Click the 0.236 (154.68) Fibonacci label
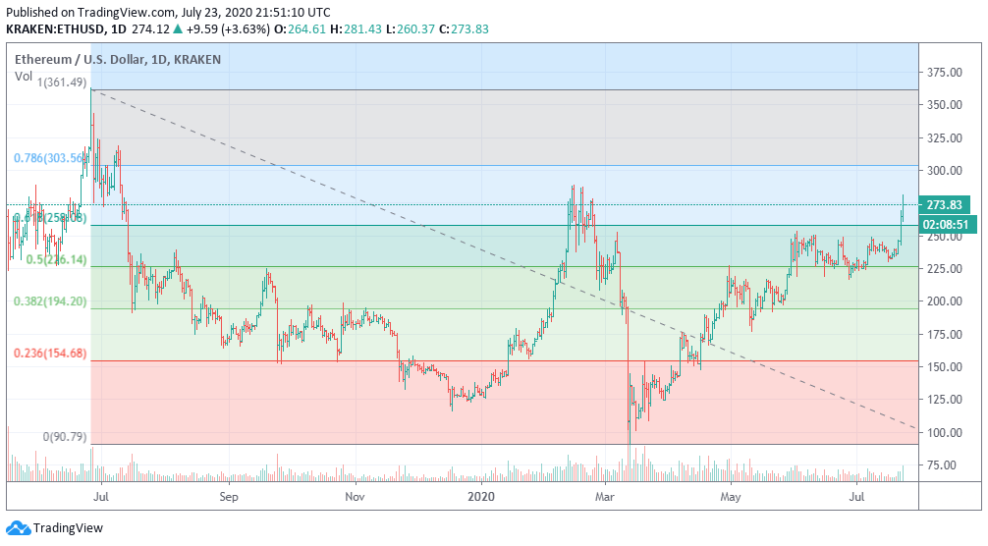Viewport: 988px width, 546px height. (49, 354)
